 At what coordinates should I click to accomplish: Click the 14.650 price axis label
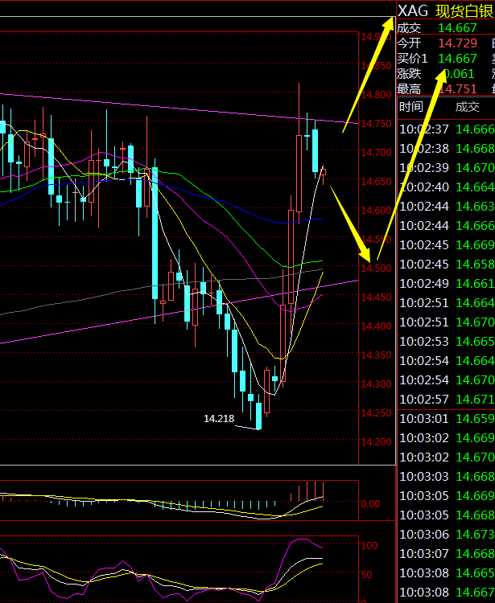(376, 181)
